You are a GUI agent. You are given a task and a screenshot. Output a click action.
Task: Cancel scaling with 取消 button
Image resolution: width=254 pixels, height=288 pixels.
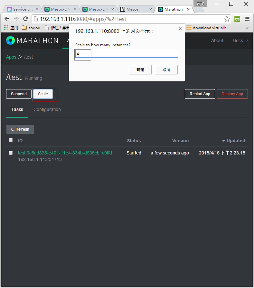coord(166,70)
